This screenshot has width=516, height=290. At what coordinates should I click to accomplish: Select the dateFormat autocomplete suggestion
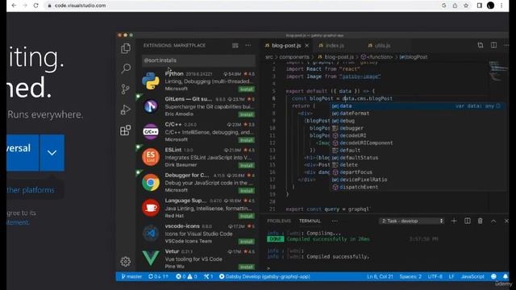coord(418,113)
